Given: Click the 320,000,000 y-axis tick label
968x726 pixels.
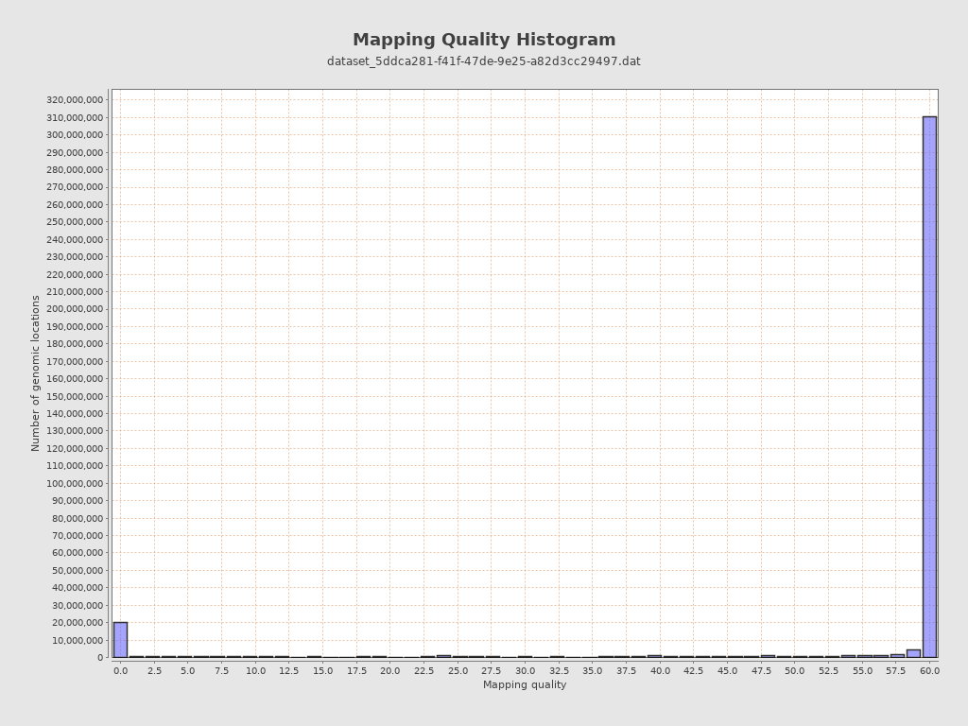Looking at the screenshot, I should pos(75,100).
